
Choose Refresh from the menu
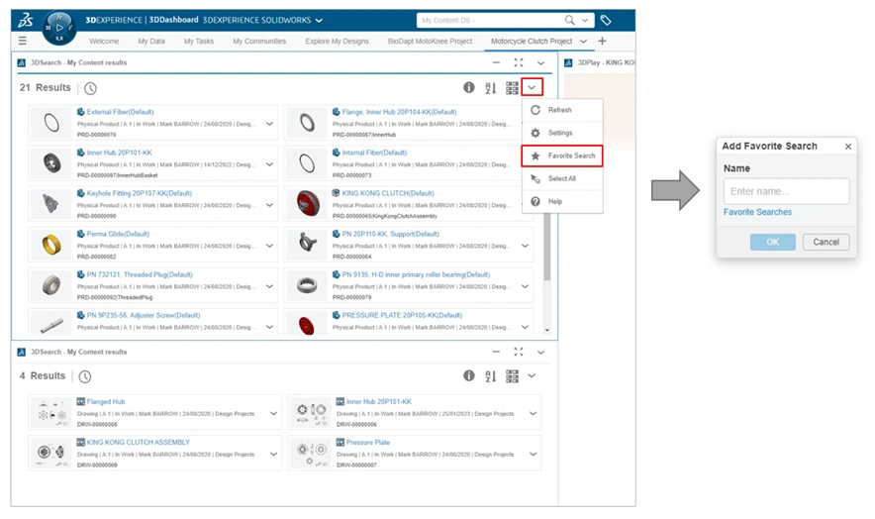pos(562,110)
